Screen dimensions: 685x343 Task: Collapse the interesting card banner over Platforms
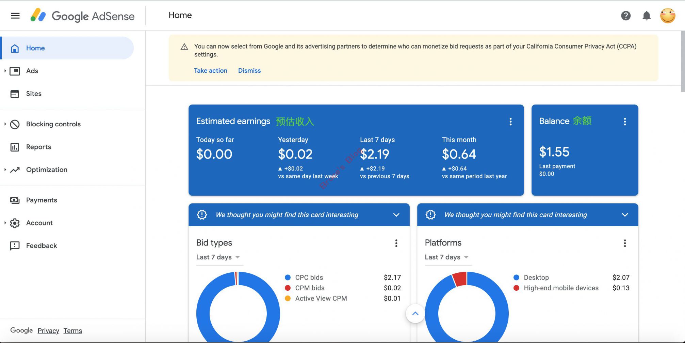[625, 215]
